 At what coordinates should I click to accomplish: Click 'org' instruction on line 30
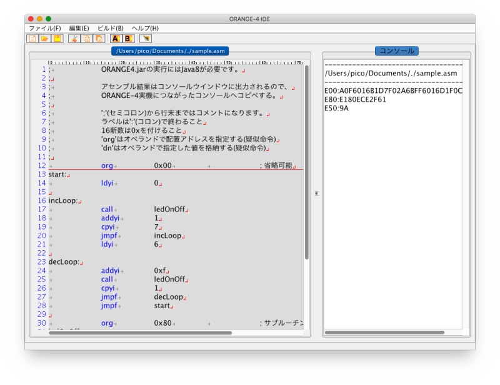tap(107, 323)
